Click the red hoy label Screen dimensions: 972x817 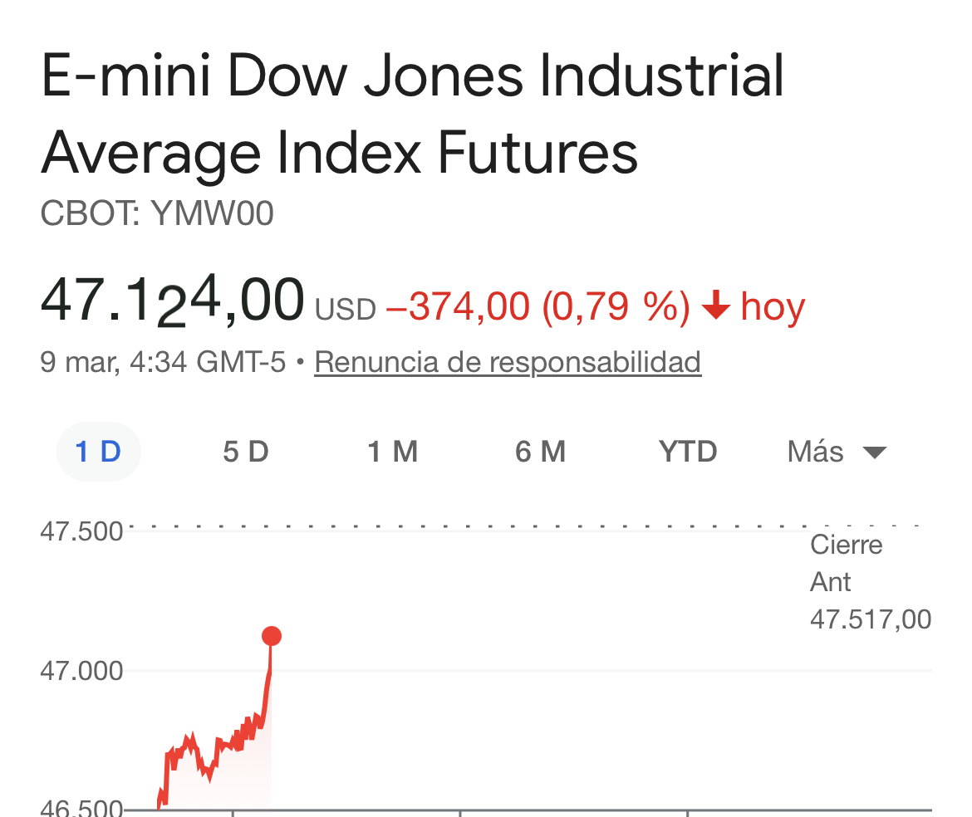click(x=773, y=307)
